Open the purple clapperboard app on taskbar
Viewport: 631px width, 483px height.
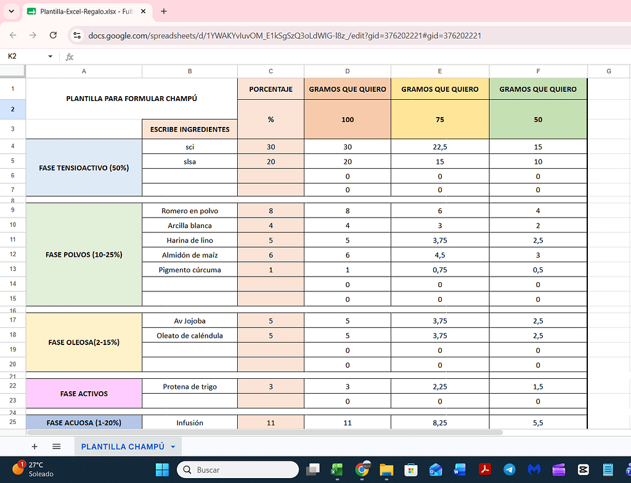click(558, 469)
